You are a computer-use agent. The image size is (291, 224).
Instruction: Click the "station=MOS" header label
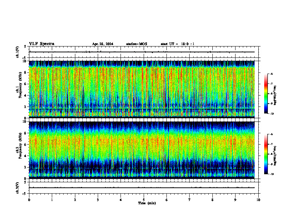click(x=137, y=44)
